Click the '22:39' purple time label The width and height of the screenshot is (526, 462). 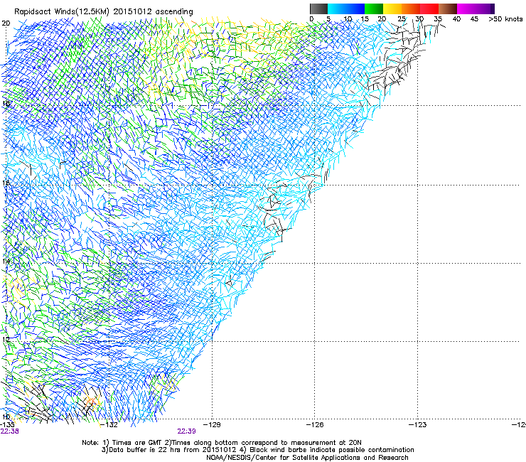pyautogui.click(x=186, y=431)
